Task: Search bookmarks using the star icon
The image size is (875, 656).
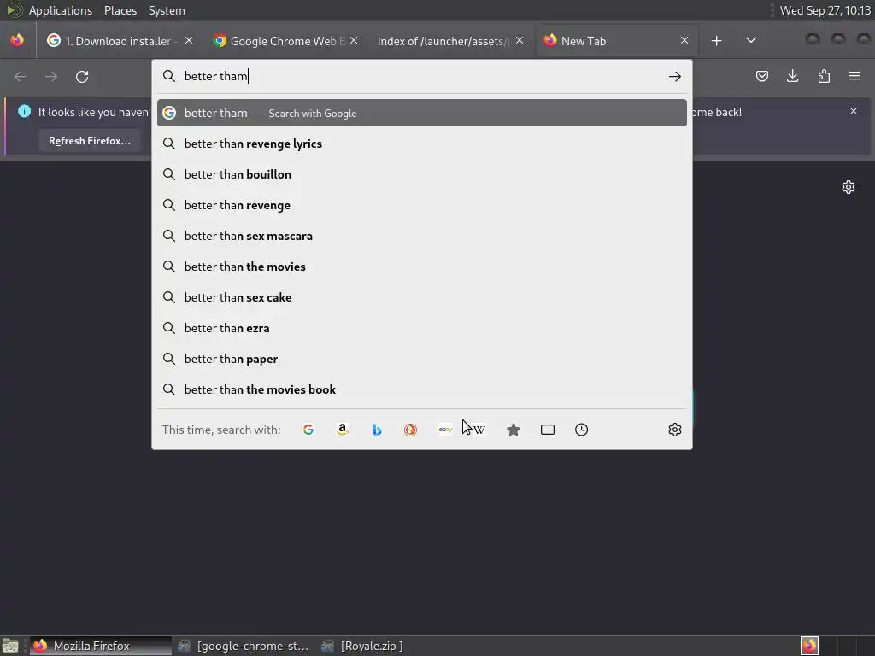Action: coord(514,430)
